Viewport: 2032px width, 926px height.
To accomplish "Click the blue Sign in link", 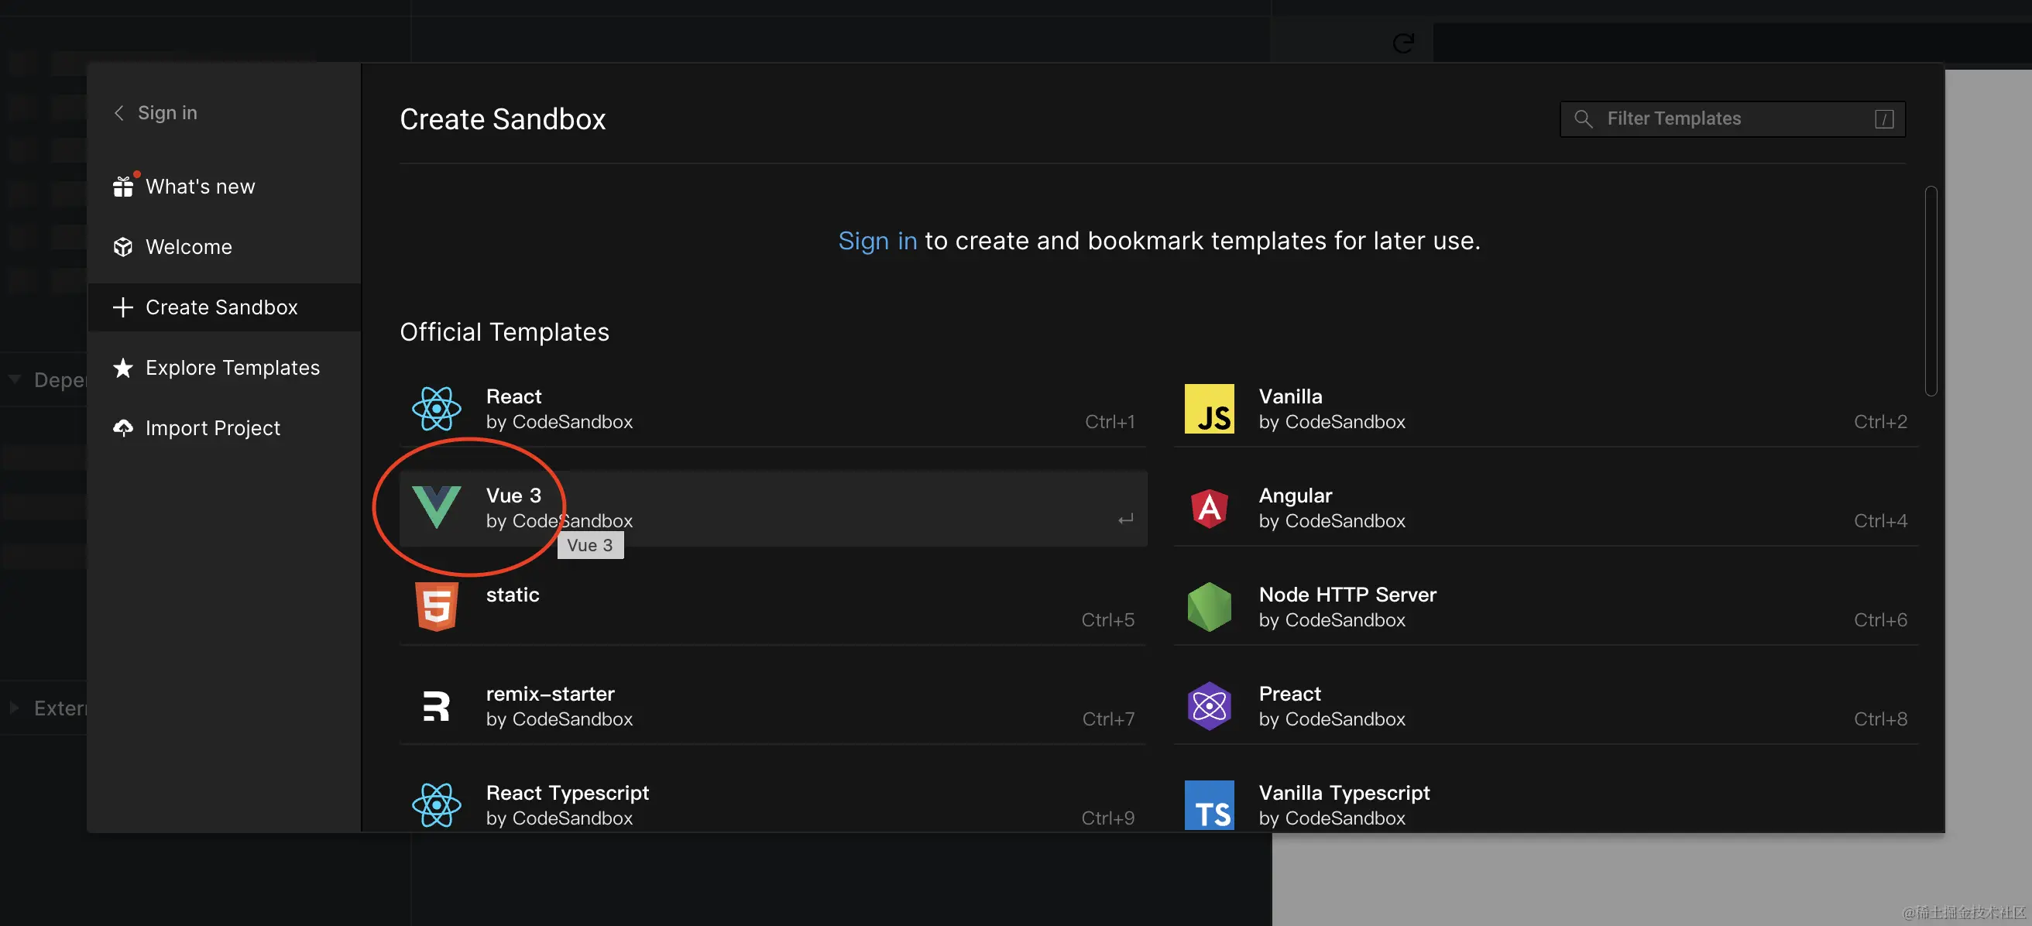I will 877,241.
